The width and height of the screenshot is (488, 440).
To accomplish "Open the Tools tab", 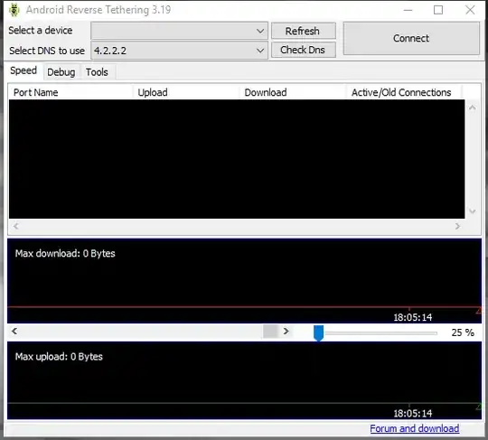I will (97, 72).
